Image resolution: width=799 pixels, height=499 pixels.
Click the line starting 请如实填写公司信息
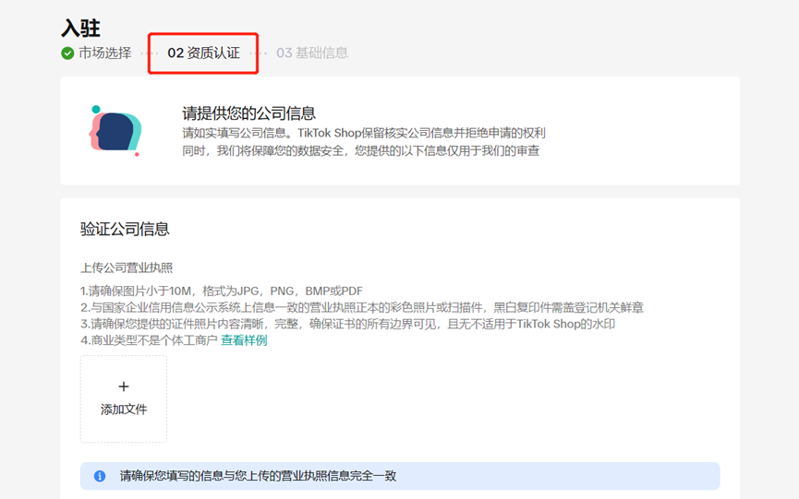coord(364,133)
